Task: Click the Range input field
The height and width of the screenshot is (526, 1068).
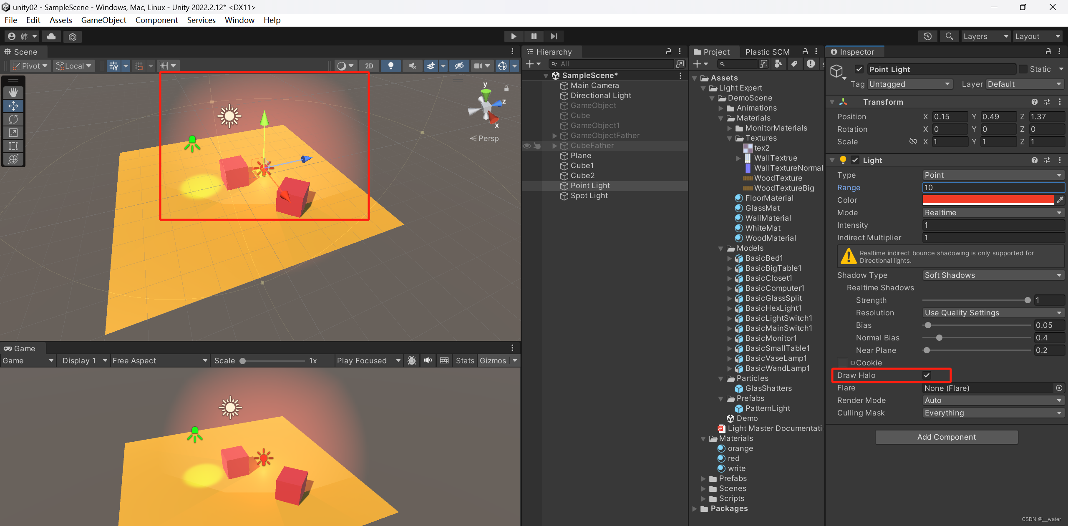Action: [x=993, y=188]
